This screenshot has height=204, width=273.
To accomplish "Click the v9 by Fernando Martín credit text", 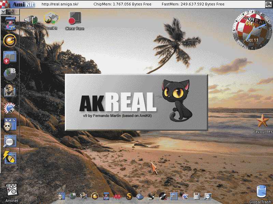I will tap(117, 116).
